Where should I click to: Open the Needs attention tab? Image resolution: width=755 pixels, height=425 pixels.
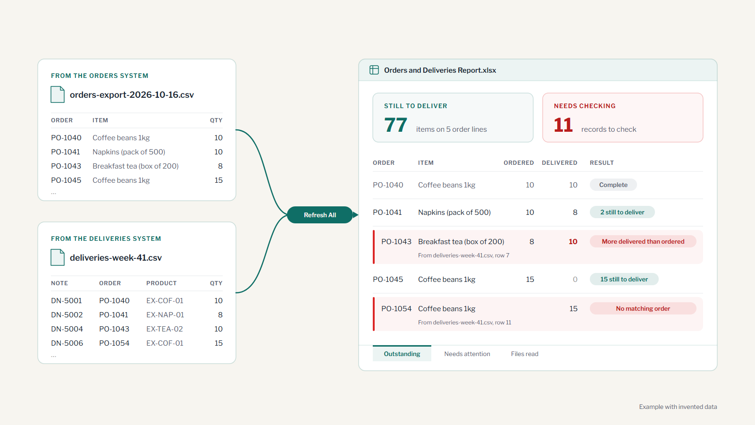point(467,354)
